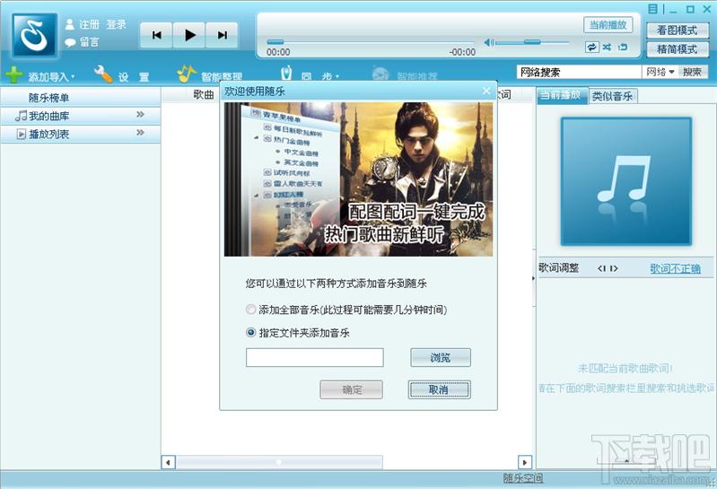Expand 播放列表 section chevron
Image resolution: width=717 pixels, height=489 pixels.
(140, 133)
